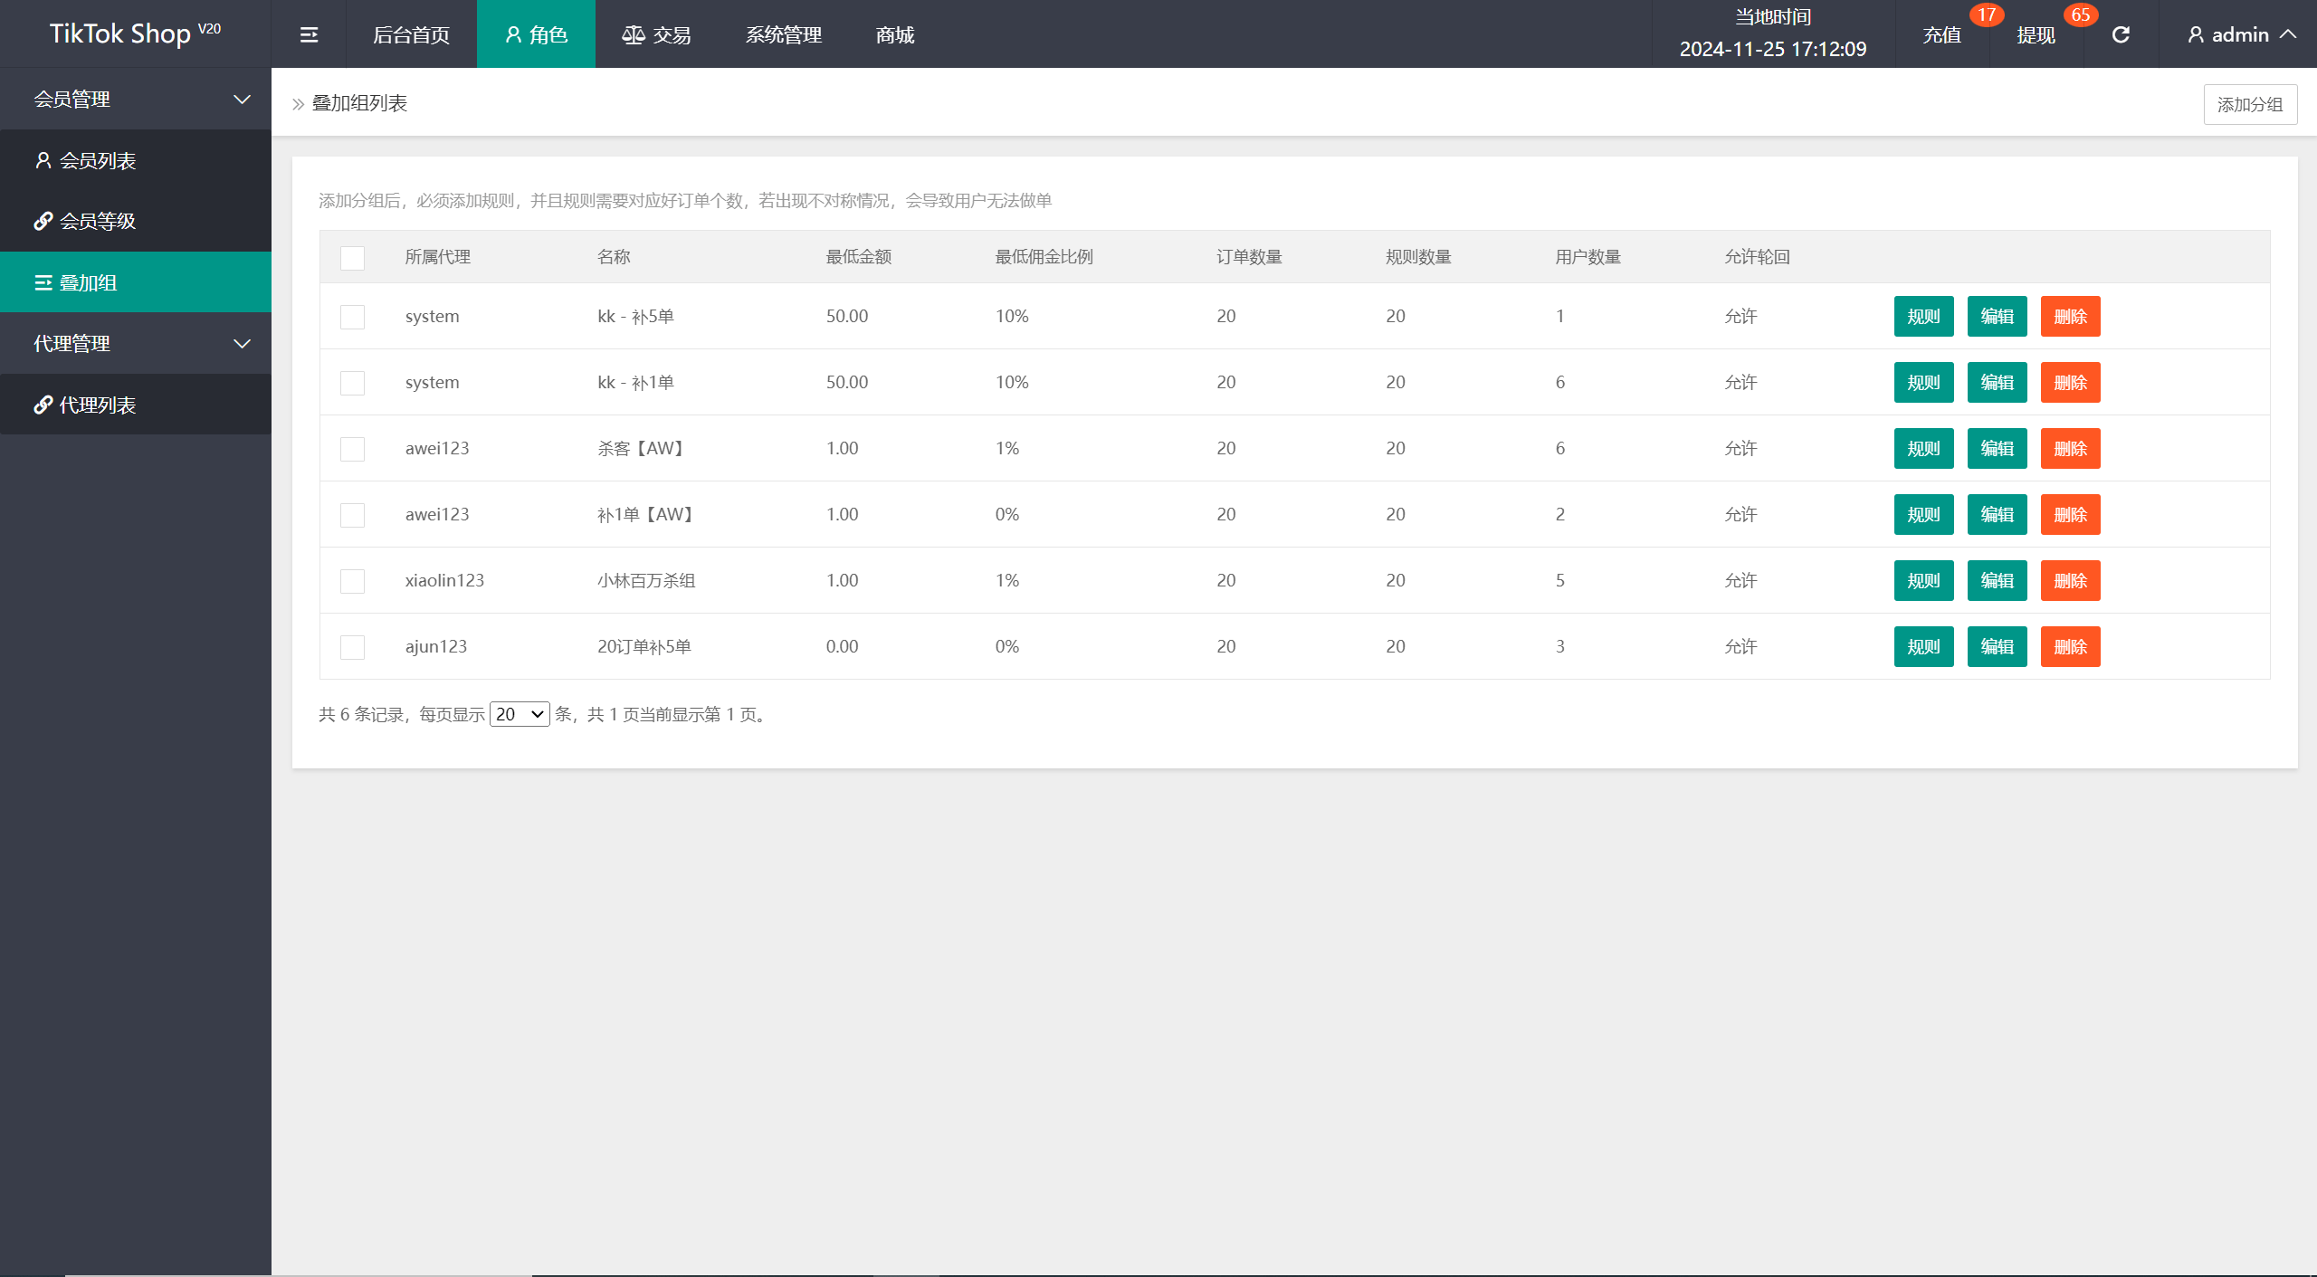Check the box for 补1单【AW】 row
This screenshot has width=2317, height=1277.
tap(352, 515)
